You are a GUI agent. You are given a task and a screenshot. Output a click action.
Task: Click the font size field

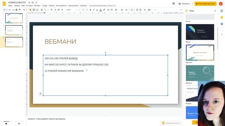[x=83, y=10]
